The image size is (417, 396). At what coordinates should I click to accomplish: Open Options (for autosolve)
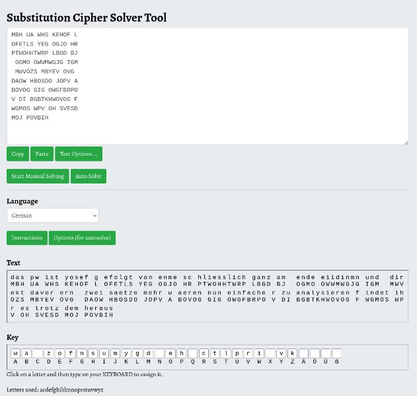[x=82, y=238]
